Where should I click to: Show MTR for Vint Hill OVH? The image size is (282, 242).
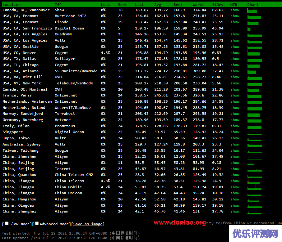(x=235, y=77)
